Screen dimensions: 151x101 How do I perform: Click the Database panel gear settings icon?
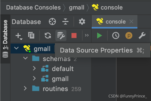82,21
